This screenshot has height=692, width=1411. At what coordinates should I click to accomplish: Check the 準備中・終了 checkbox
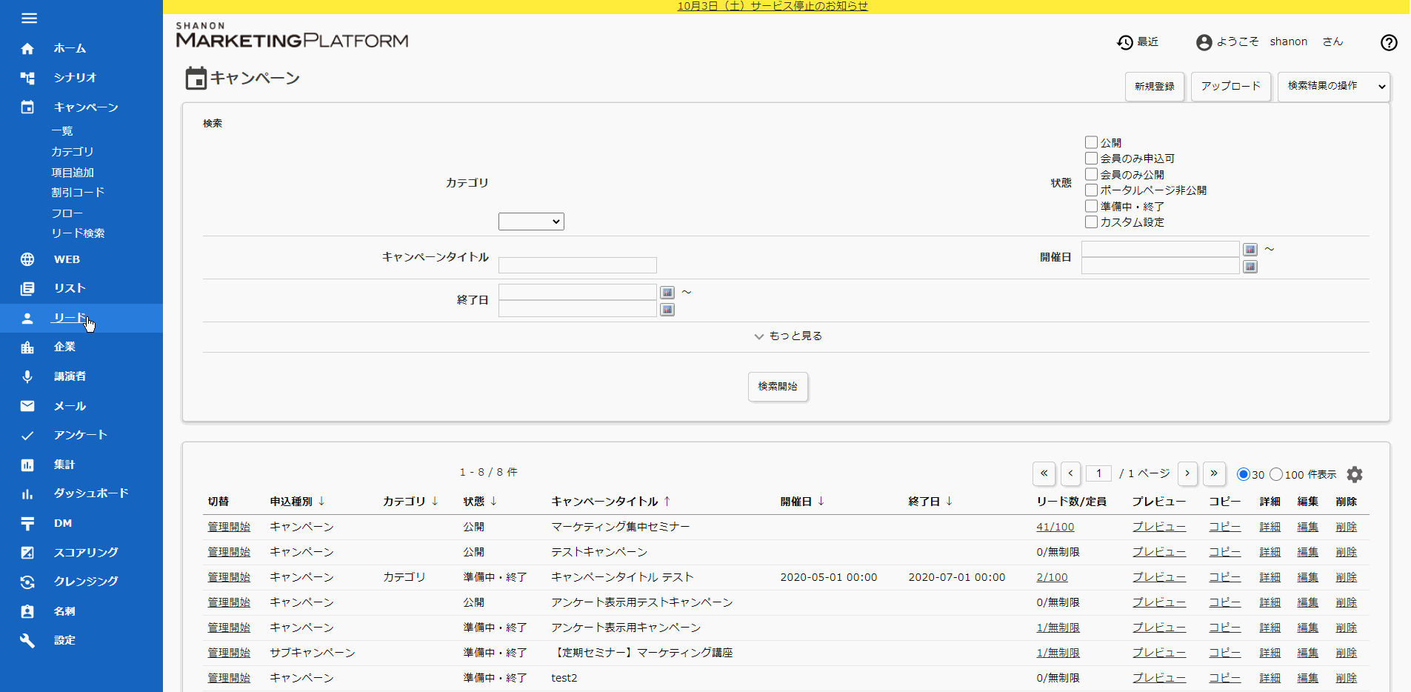pos(1091,206)
